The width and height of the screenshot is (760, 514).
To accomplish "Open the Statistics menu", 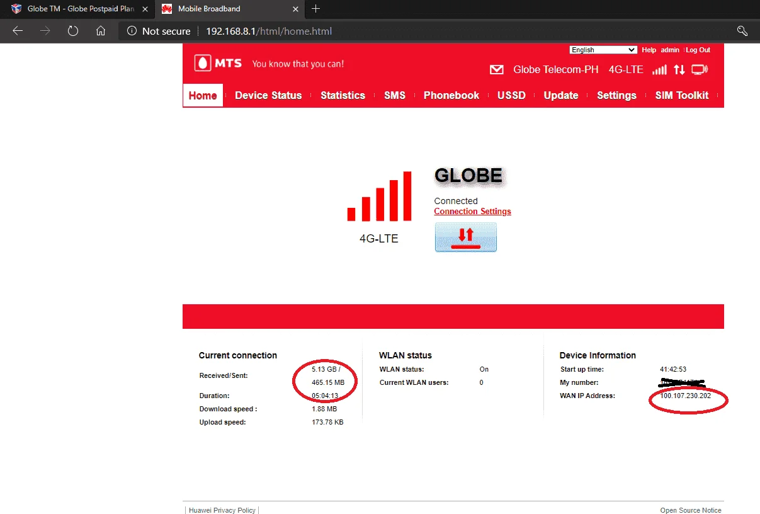I will (343, 95).
